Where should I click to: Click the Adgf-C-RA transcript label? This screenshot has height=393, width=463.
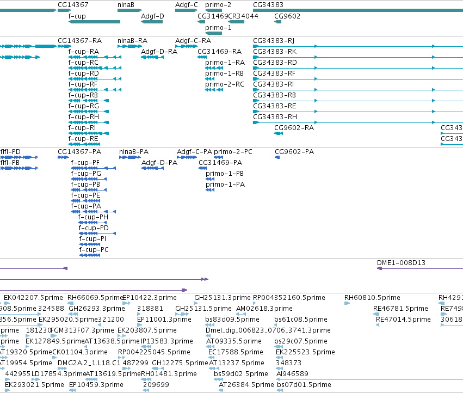click(x=193, y=40)
